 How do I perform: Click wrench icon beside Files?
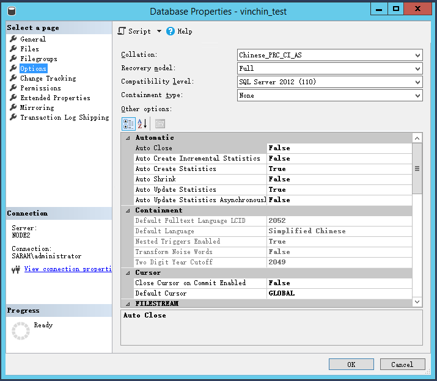[x=13, y=48]
